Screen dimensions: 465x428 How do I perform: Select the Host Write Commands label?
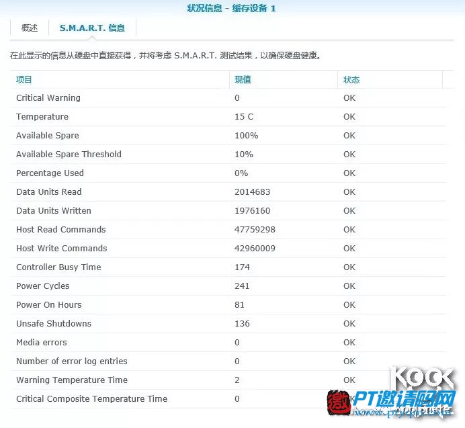(x=62, y=248)
